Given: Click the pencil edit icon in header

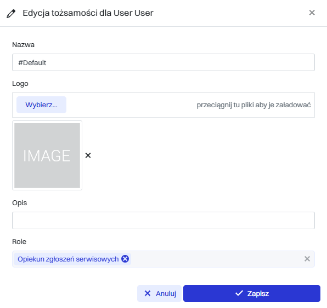Looking at the screenshot, I should [11, 14].
